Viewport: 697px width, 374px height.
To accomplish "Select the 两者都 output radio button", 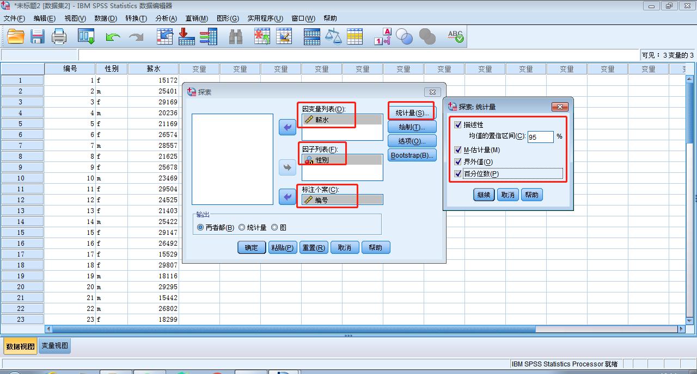I will click(200, 228).
